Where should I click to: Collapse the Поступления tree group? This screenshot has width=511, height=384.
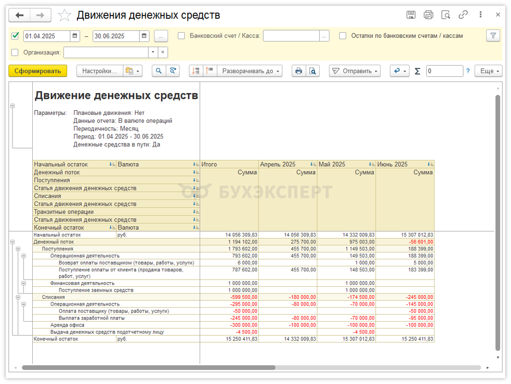[18, 249]
